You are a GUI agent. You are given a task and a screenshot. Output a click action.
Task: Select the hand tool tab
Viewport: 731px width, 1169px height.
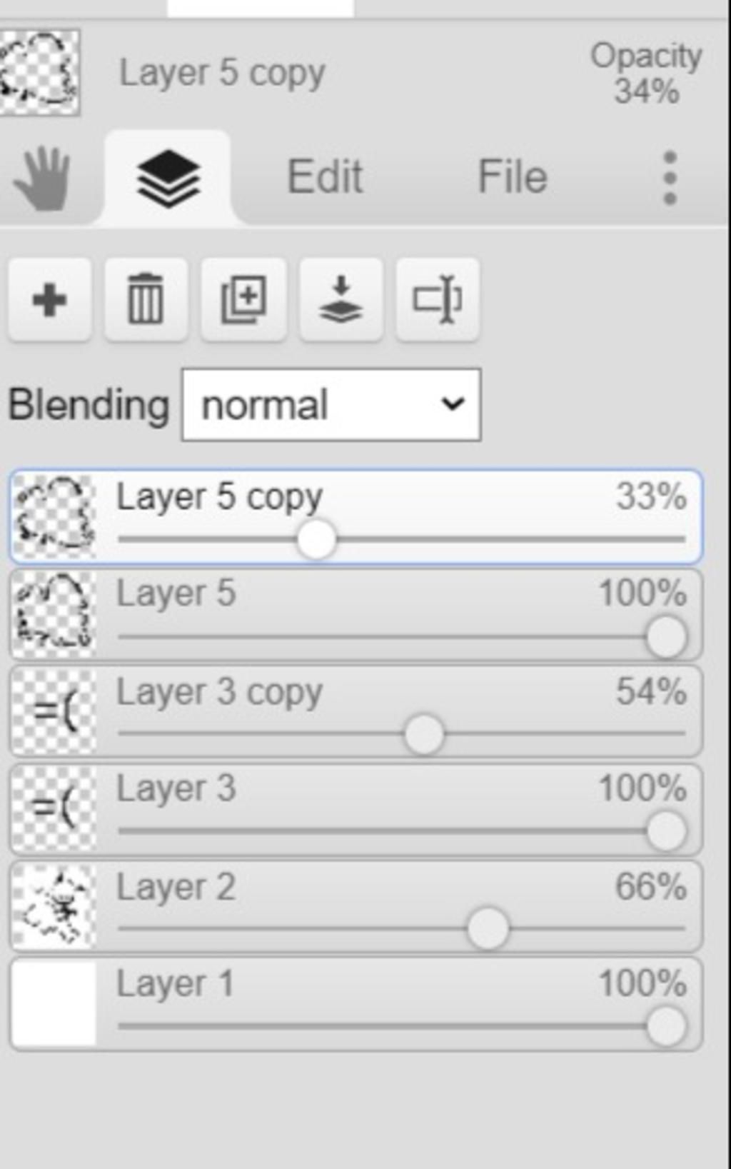pyautogui.click(x=44, y=178)
